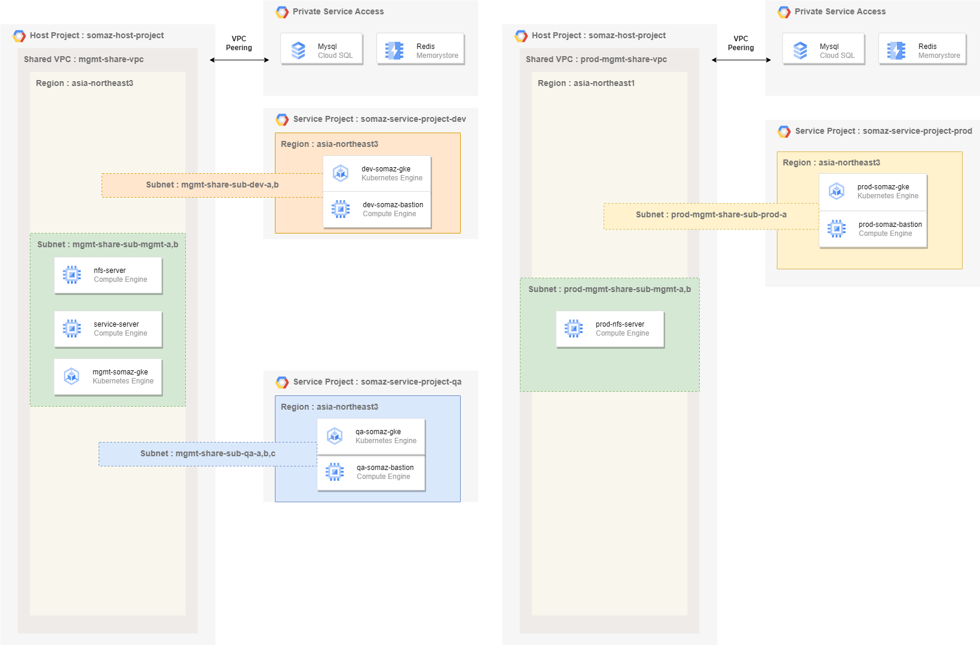Select the 'Shared VPC : prod-mgmt-share-vpc' label
This screenshot has height=645, width=980.
596,59
